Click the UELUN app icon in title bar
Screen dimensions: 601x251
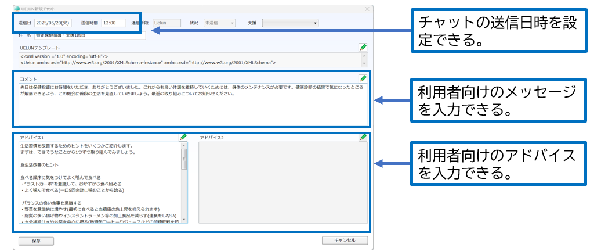pos(16,9)
